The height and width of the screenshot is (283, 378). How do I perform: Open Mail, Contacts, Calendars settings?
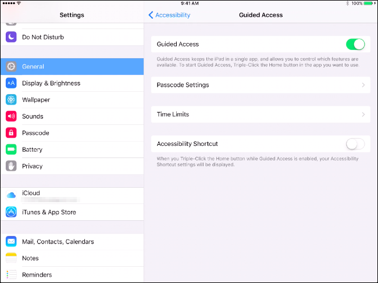click(72, 242)
